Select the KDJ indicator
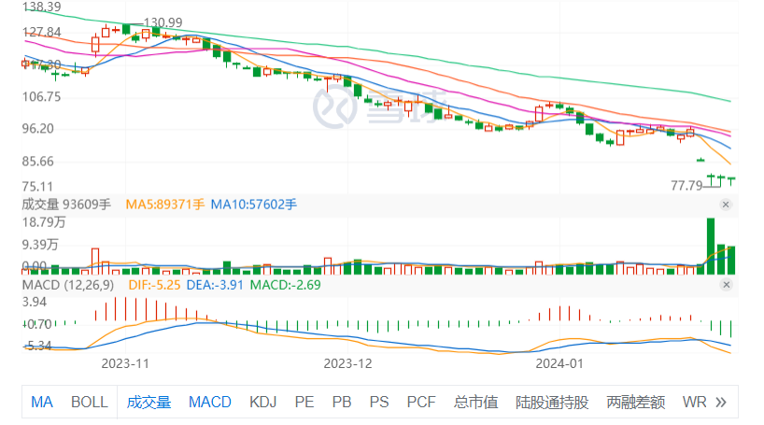The width and height of the screenshot is (764, 425). (263, 402)
